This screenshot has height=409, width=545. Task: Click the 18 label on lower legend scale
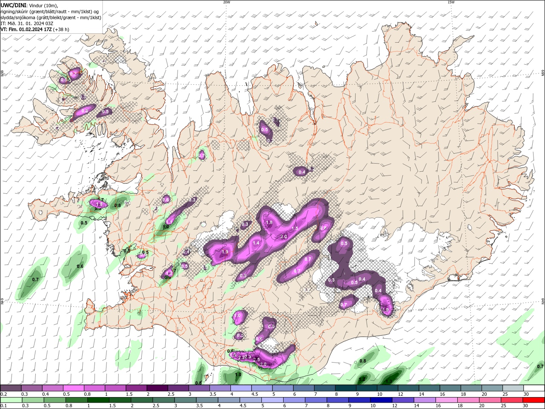[461, 406]
